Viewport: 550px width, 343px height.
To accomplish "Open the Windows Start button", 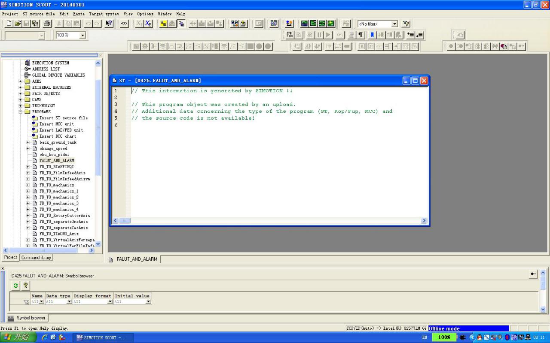I will point(17,337).
